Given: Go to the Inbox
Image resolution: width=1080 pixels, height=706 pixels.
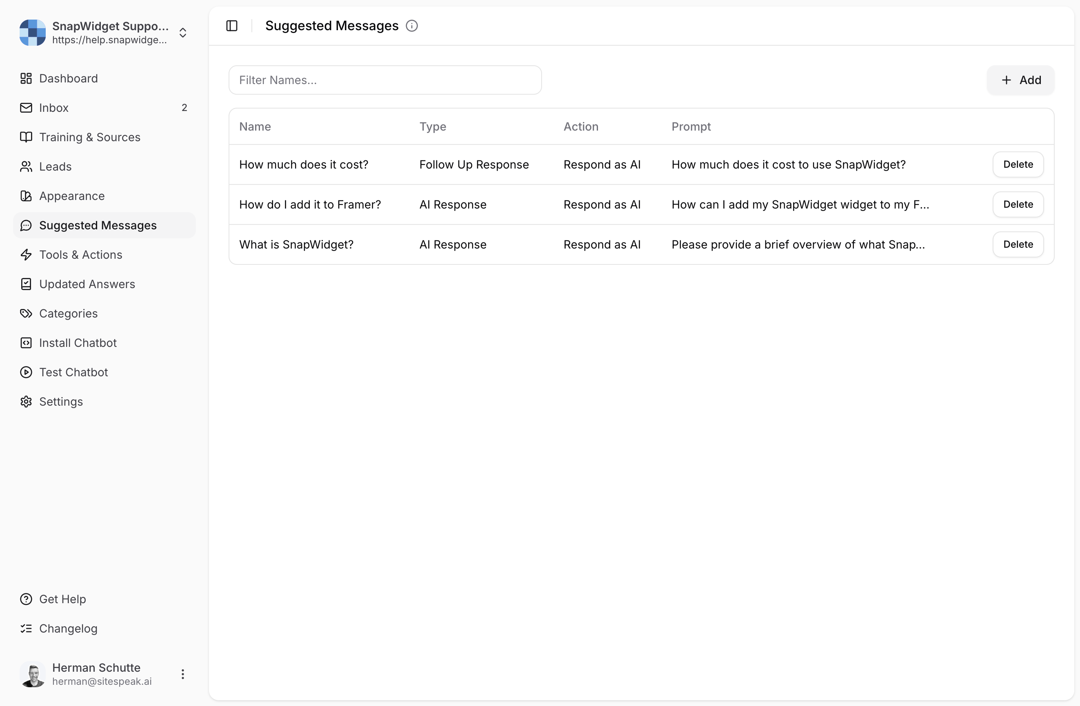Looking at the screenshot, I should pyautogui.click(x=104, y=108).
